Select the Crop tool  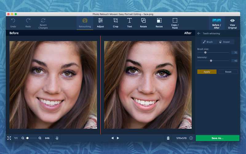tap(116, 23)
